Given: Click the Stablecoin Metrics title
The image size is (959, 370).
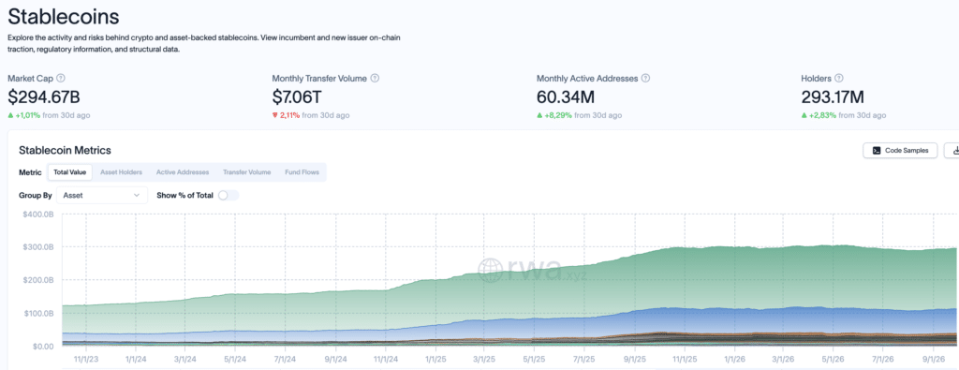Looking at the screenshot, I should point(65,151).
